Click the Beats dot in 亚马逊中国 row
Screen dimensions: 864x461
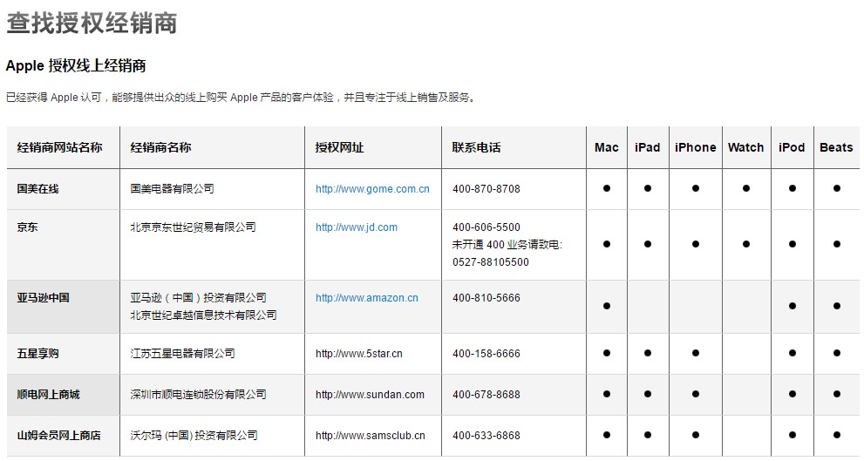click(x=837, y=306)
